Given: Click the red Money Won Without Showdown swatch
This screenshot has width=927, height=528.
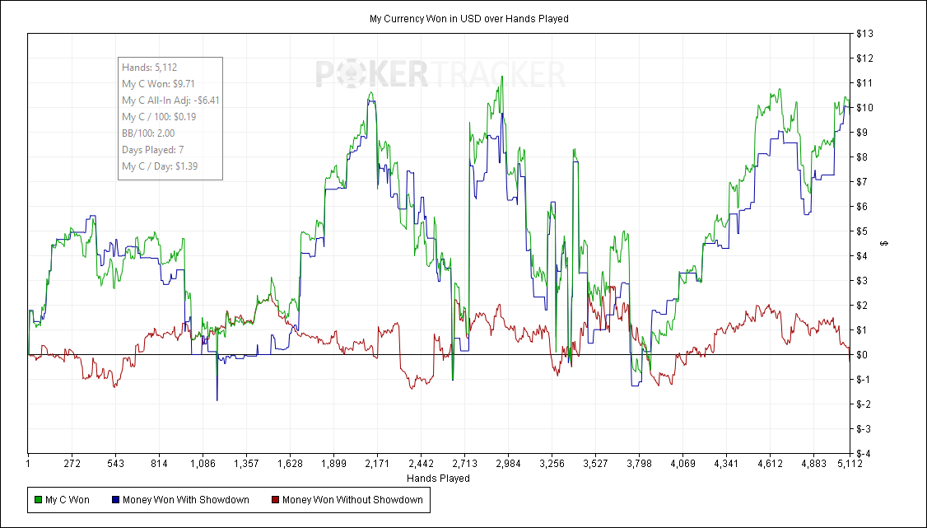Looking at the screenshot, I should 276,500.
